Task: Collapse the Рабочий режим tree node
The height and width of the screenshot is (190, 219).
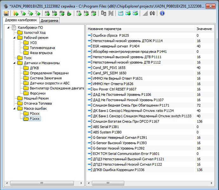Action: coord(15,38)
